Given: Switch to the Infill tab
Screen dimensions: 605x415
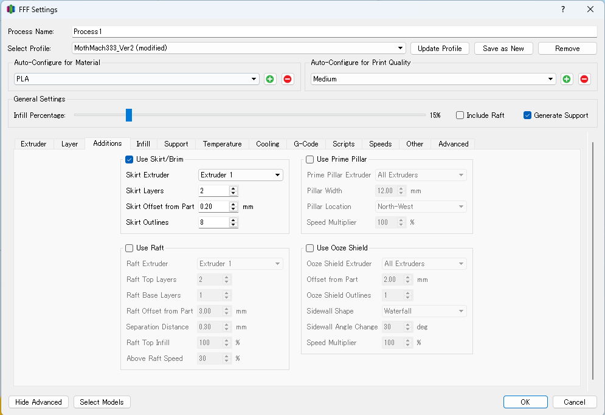Looking at the screenshot, I should [143, 144].
